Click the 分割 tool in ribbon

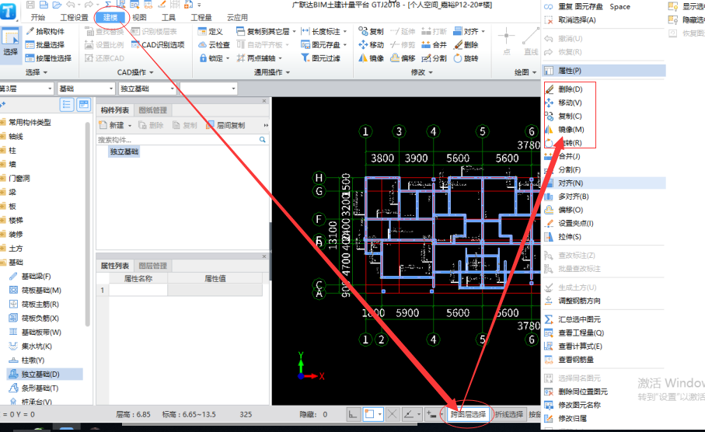point(435,58)
